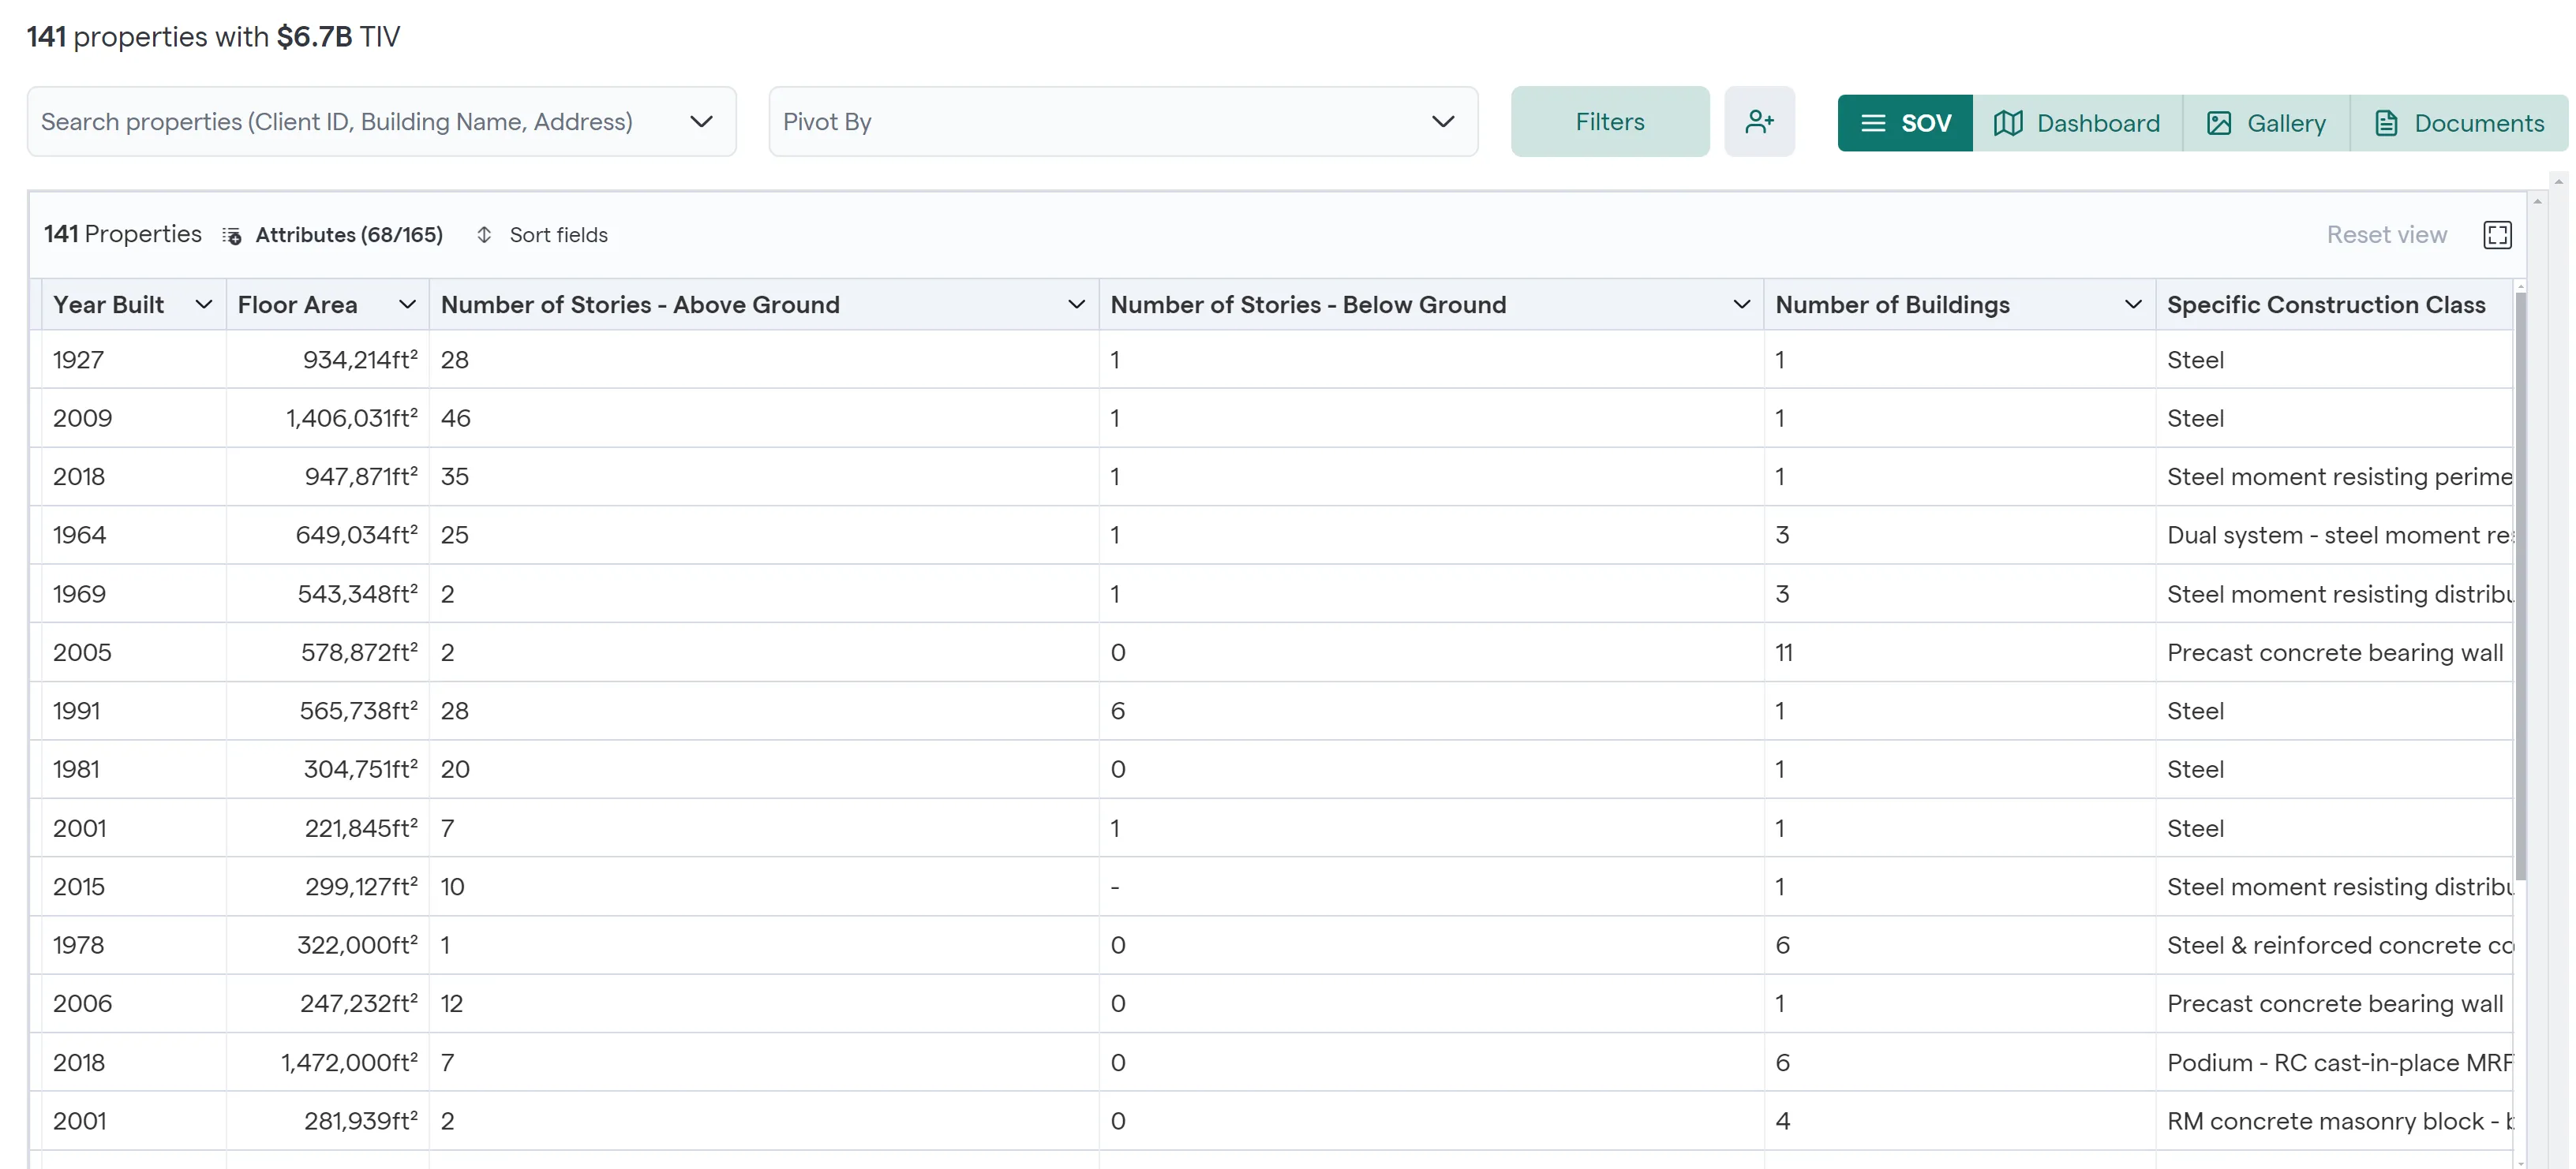
Task: Click the 221,845ft² floor area cell
Action: click(328, 828)
